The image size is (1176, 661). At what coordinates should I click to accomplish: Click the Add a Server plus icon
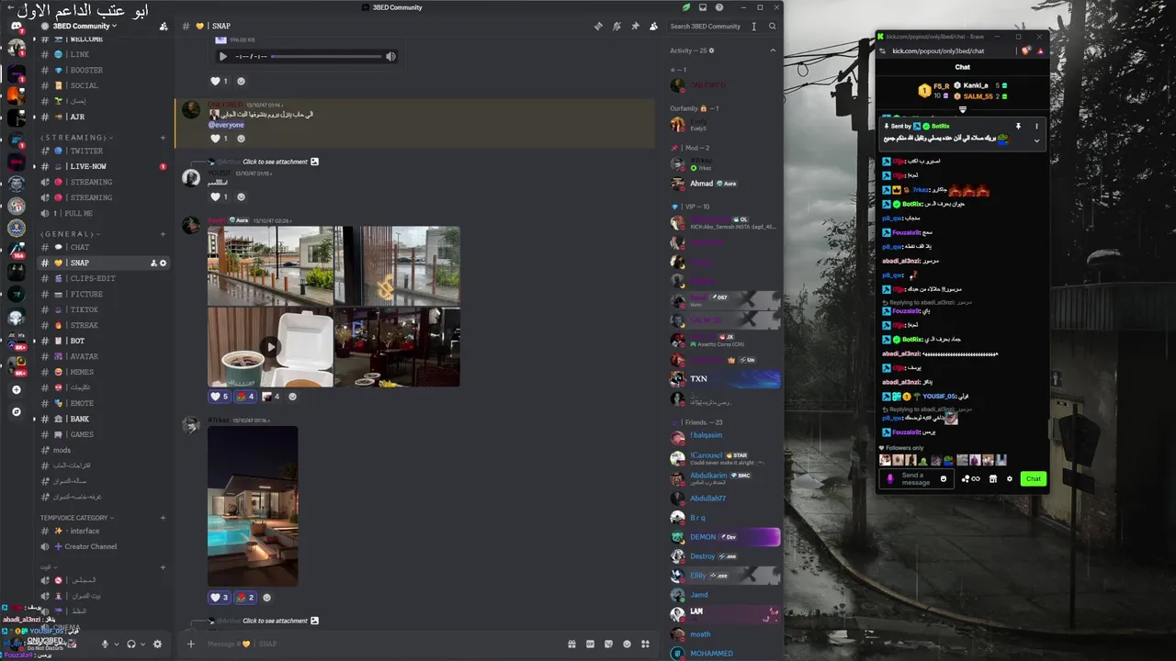click(17, 390)
